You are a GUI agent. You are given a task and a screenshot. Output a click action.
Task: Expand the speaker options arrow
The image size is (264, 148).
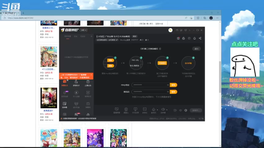[167, 110]
